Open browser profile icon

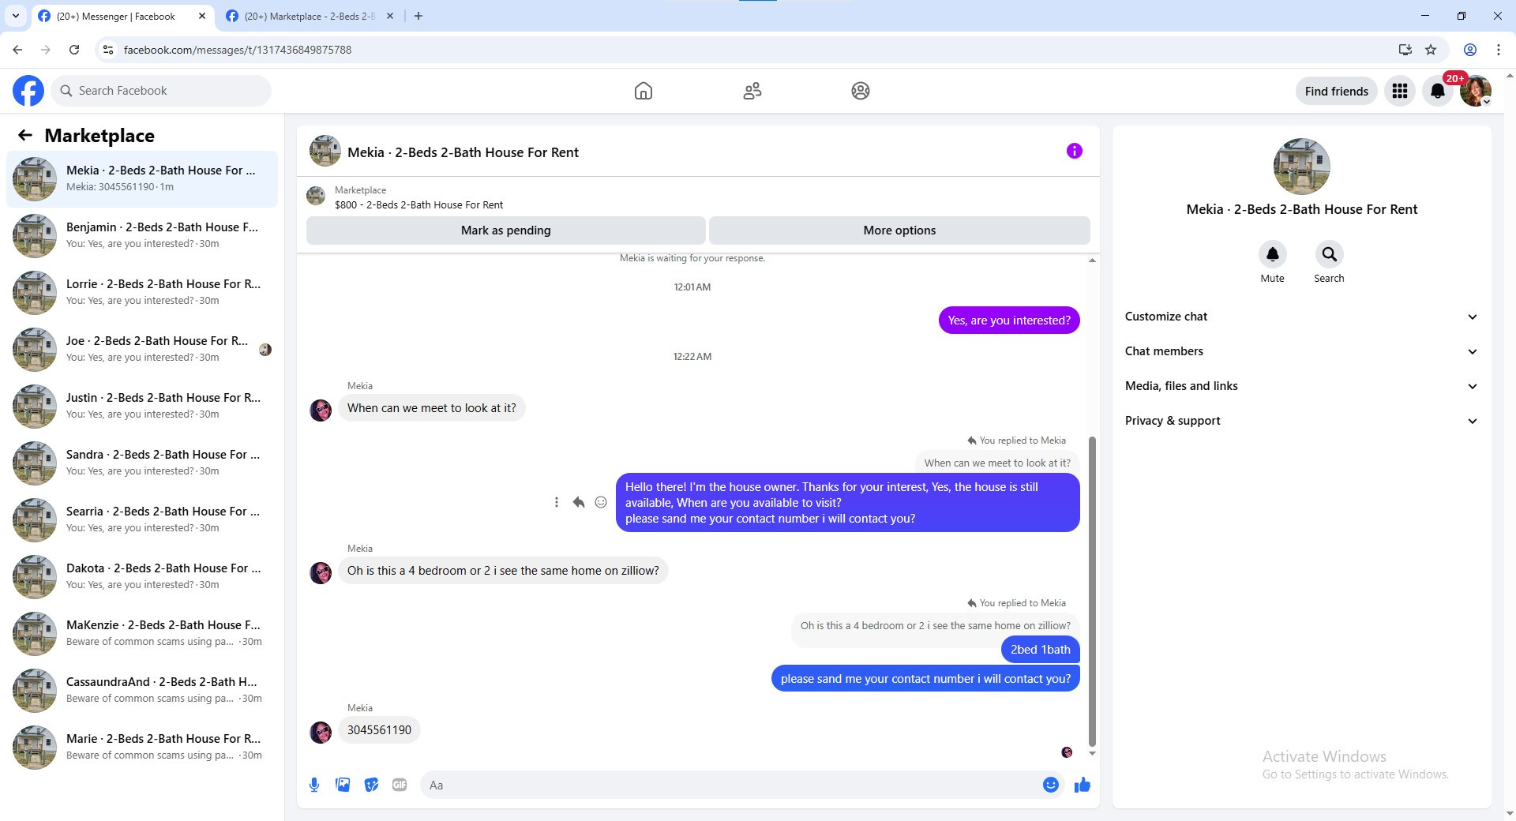coord(1470,50)
